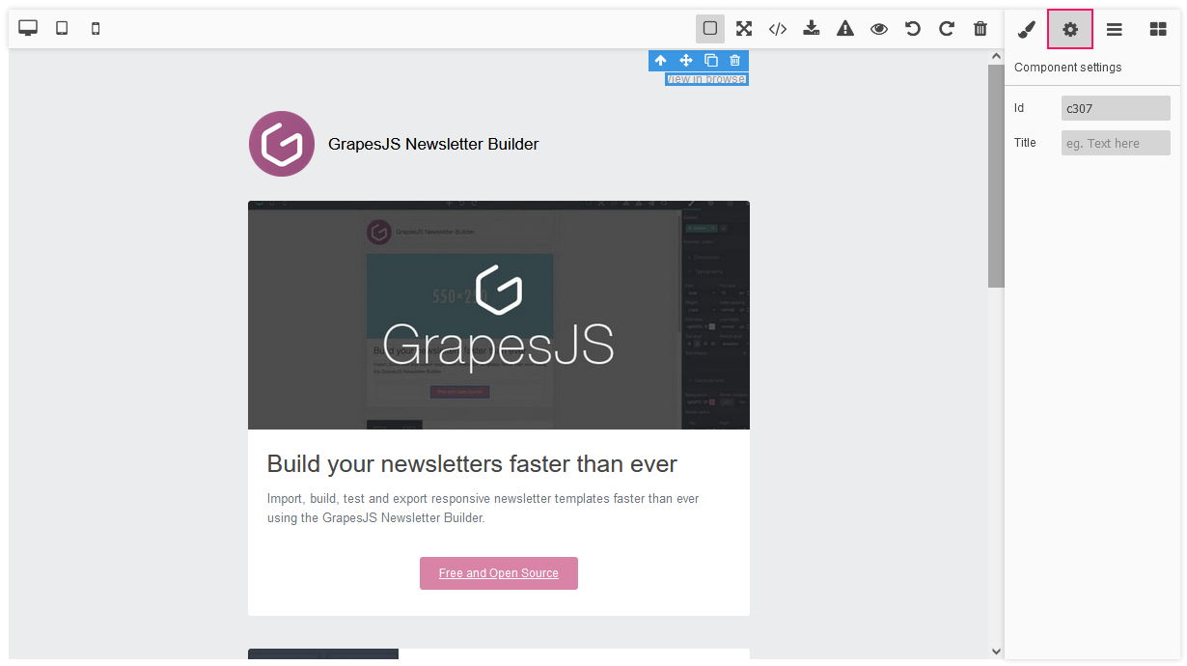Delete the selected component
This screenshot has width=1187, height=666.
[735, 61]
